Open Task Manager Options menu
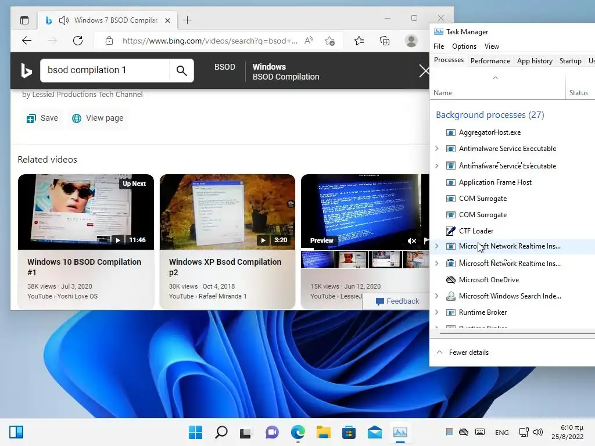 [x=464, y=46]
